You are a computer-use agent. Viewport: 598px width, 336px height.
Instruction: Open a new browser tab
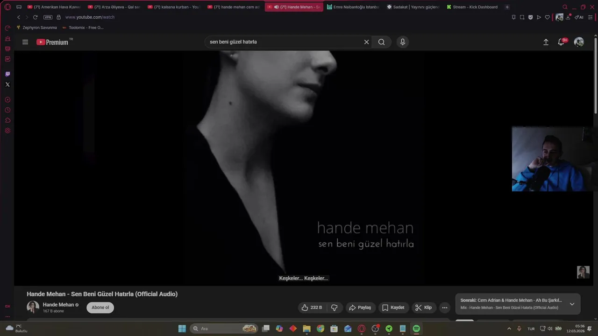tap(507, 7)
